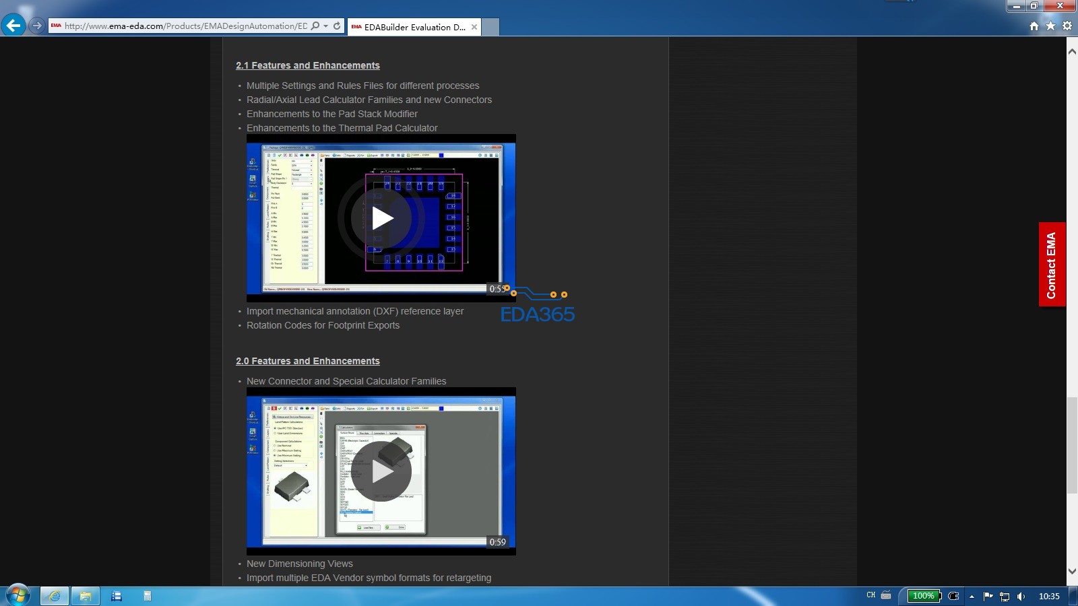The image size is (1078, 606).
Task: Open Windows Explorer from the taskbar
Action: (86, 596)
